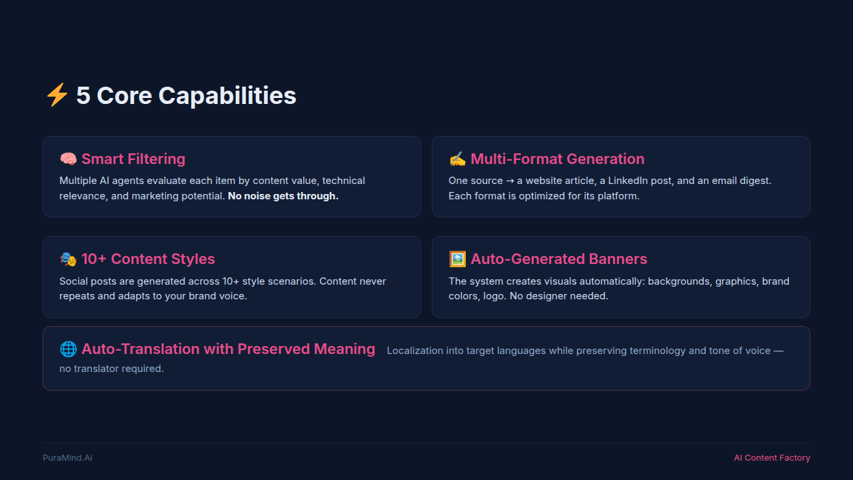Viewport: 853px width, 480px height.
Task: Click the theater masks icon
Action: tap(68, 259)
